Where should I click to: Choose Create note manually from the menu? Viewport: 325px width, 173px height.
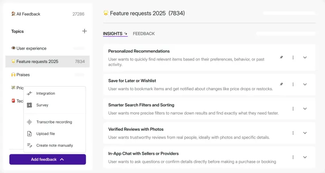pos(54,145)
